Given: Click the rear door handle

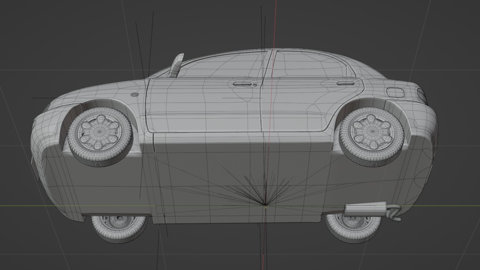Looking at the screenshot, I should tap(345, 83).
